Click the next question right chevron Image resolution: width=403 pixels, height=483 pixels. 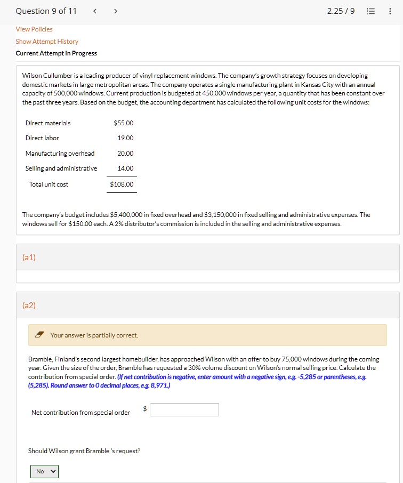click(115, 11)
